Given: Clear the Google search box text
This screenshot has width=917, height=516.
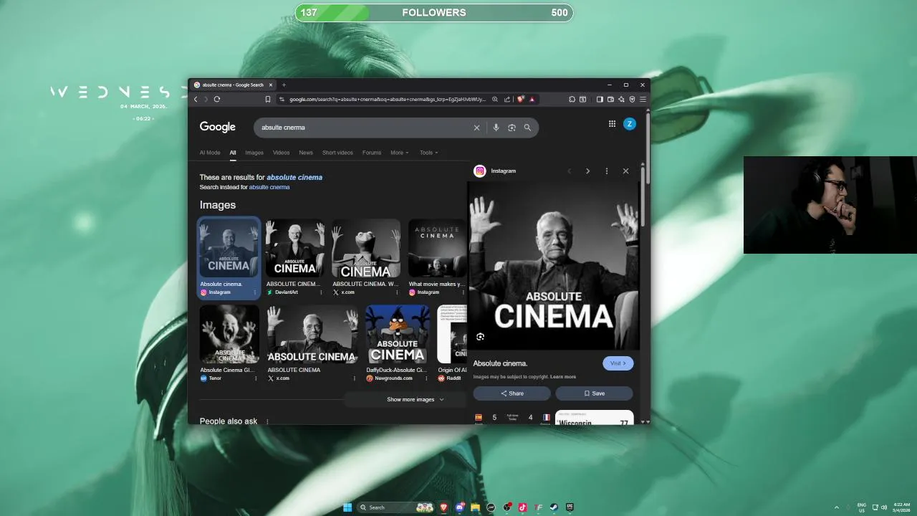Looking at the screenshot, I should [x=476, y=128].
